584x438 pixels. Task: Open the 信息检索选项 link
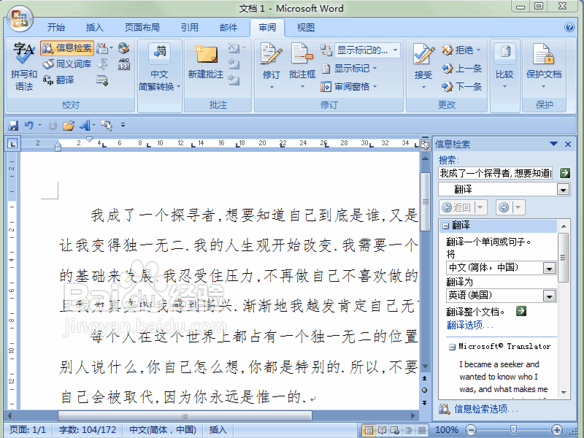pos(486,409)
